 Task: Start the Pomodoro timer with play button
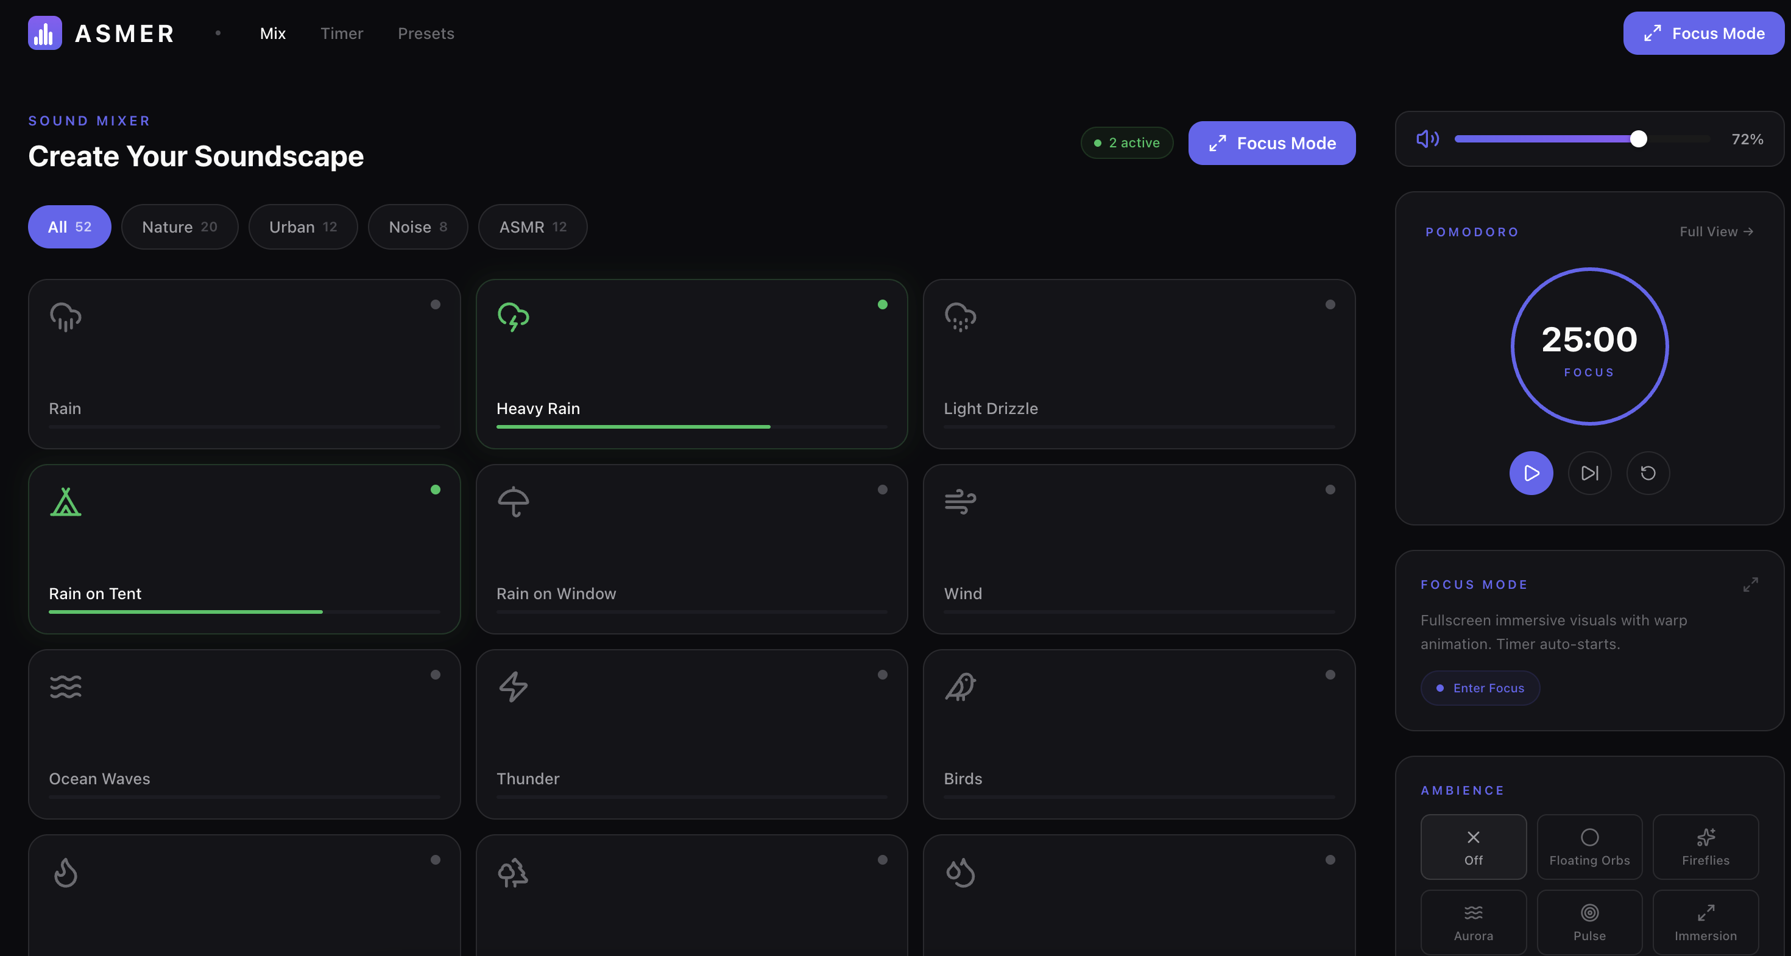[x=1531, y=473]
